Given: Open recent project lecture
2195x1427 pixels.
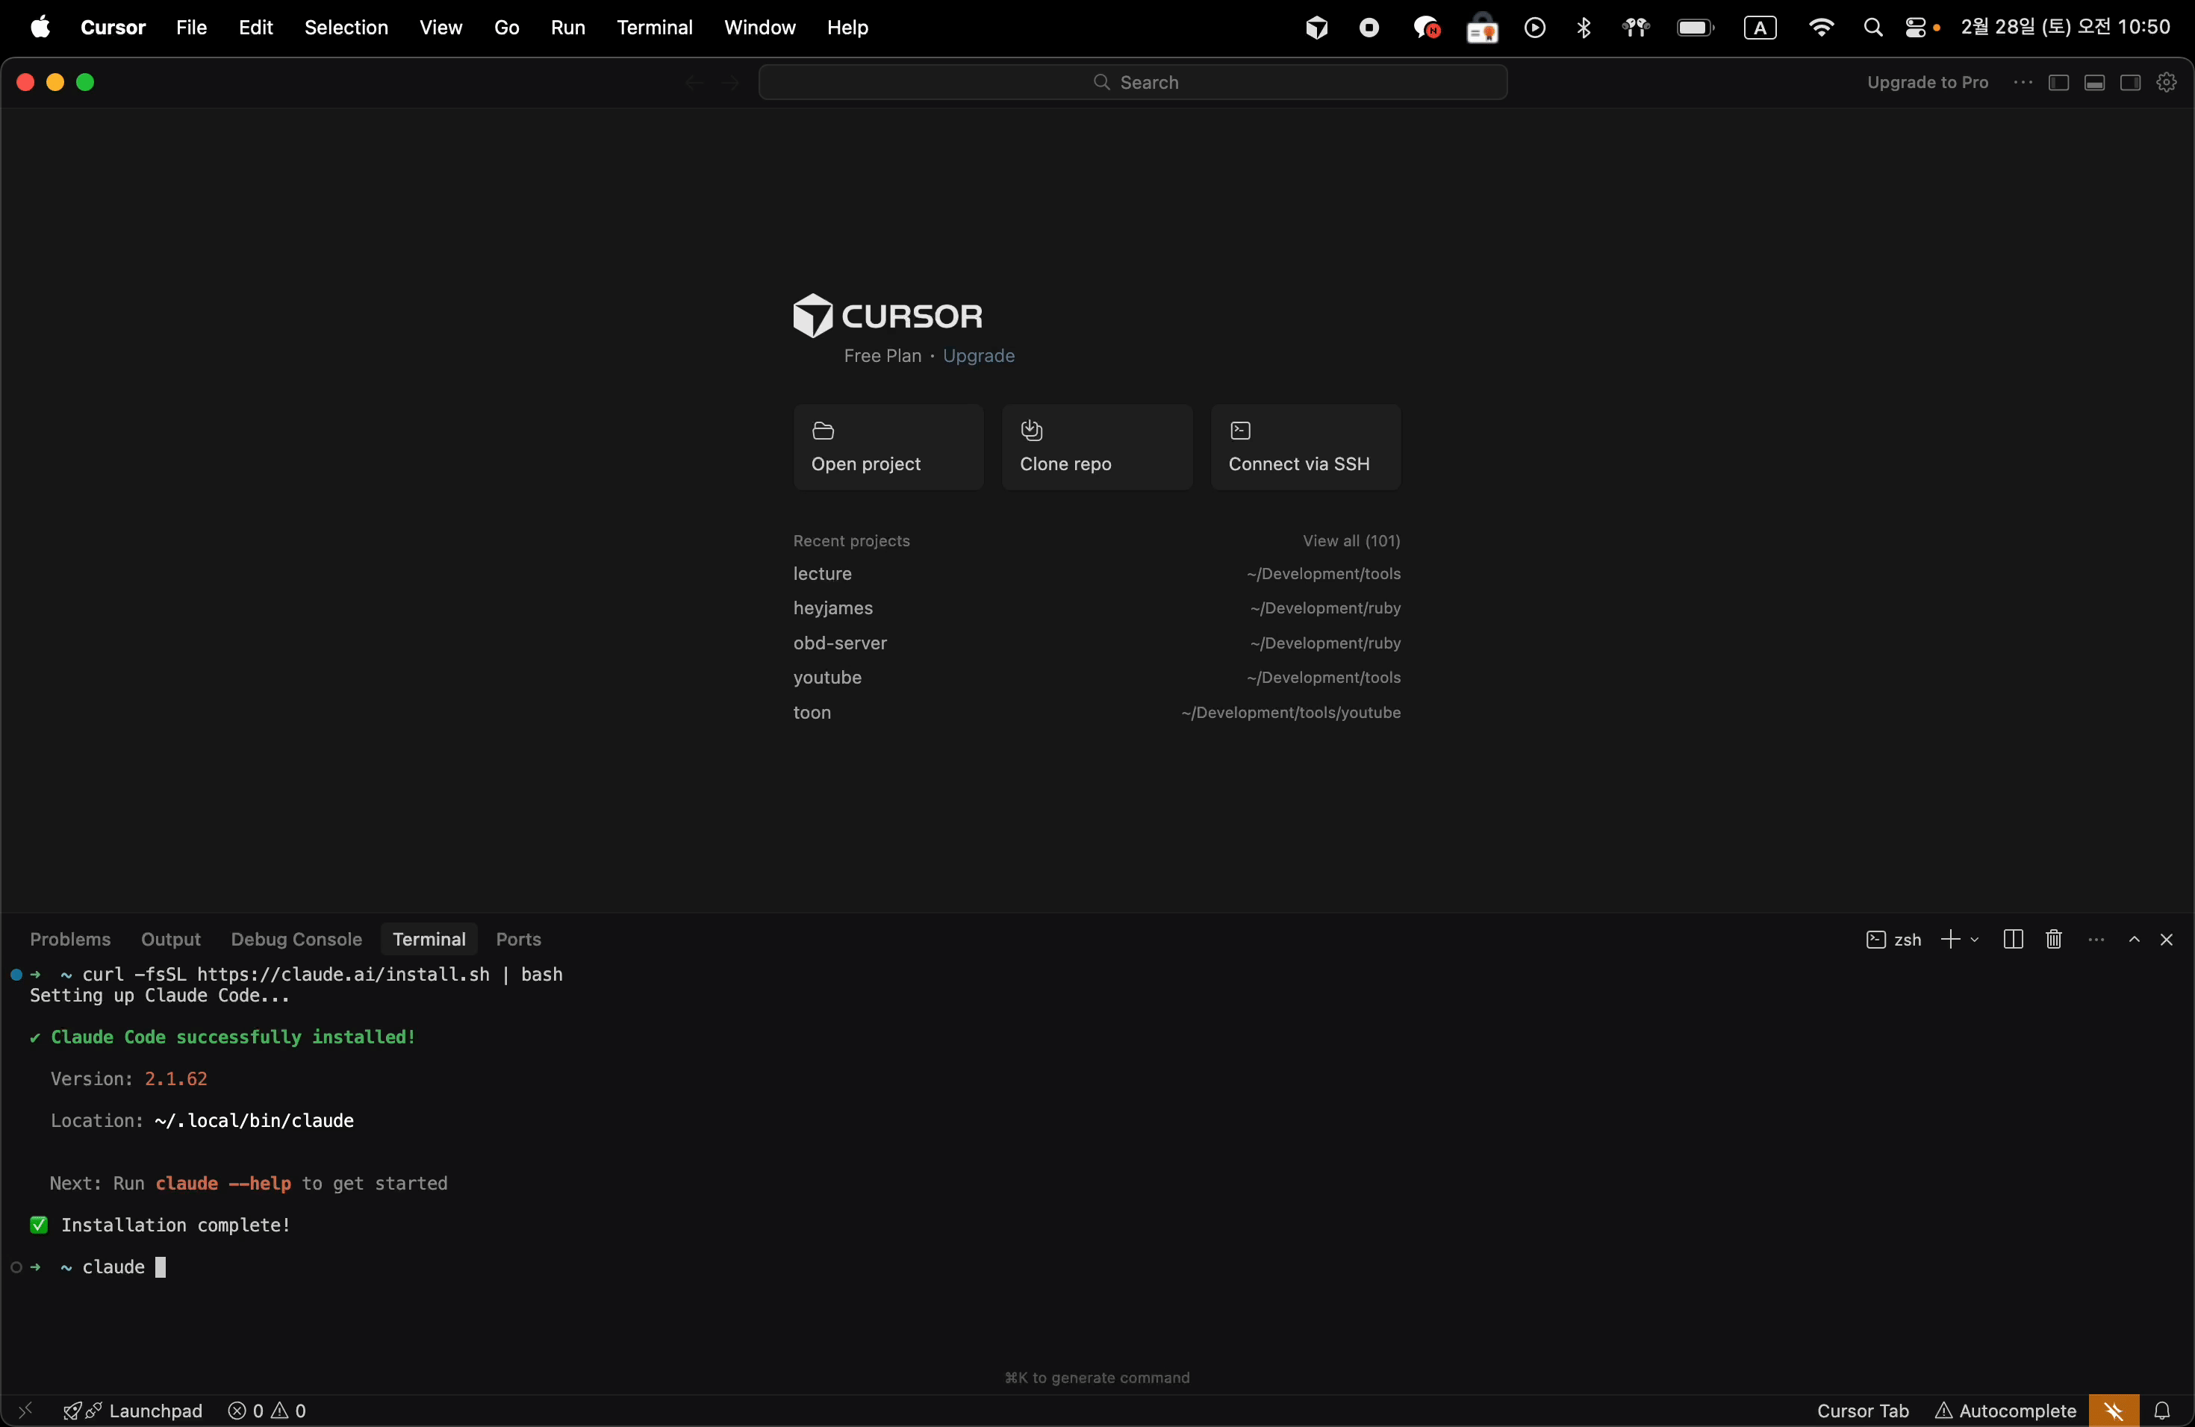Looking at the screenshot, I should [1097, 574].
